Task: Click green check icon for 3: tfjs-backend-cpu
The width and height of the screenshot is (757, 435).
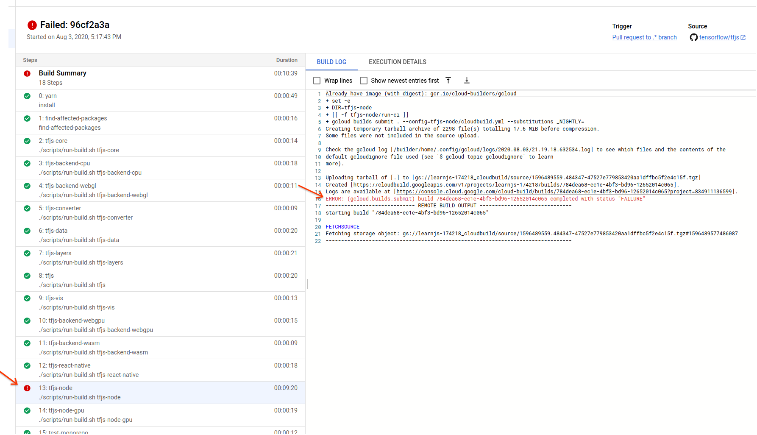Action: point(27,163)
